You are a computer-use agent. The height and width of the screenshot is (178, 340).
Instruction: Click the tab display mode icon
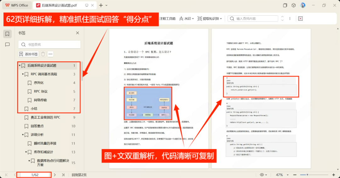(87, 5)
